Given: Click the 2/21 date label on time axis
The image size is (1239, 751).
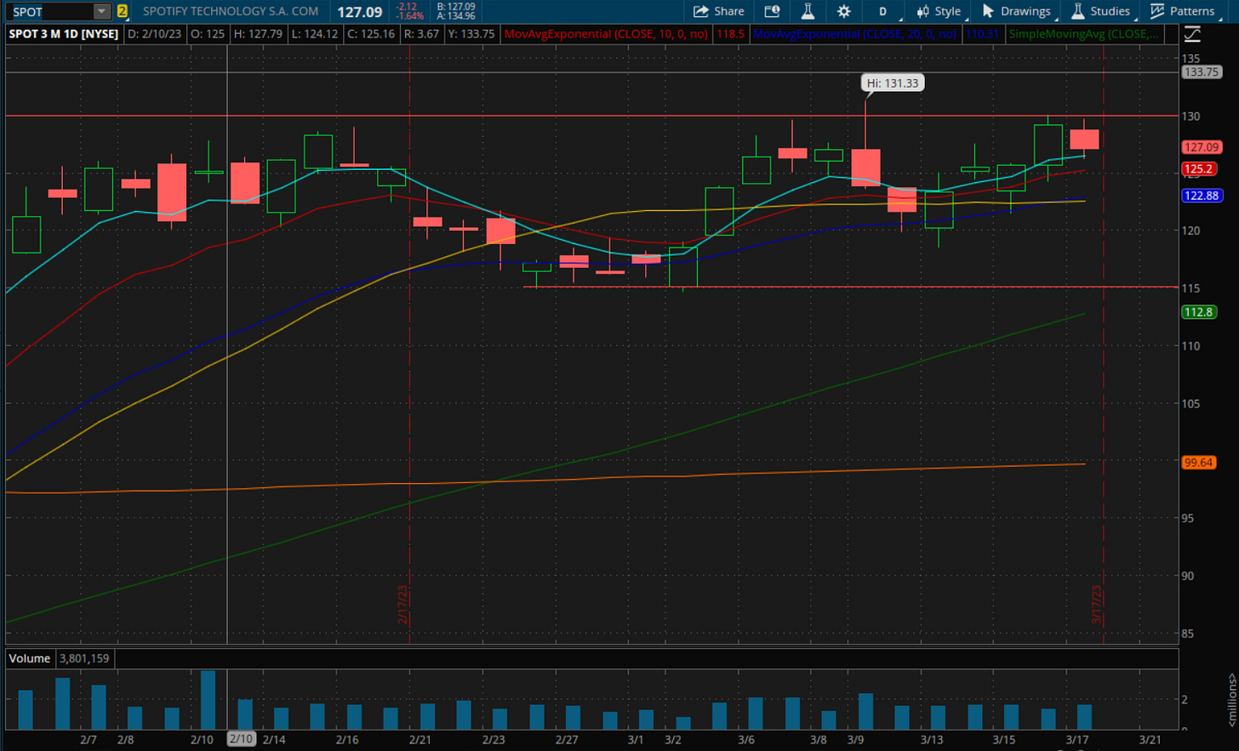Looking at the screenshot, I should click(x=420, y=739).
